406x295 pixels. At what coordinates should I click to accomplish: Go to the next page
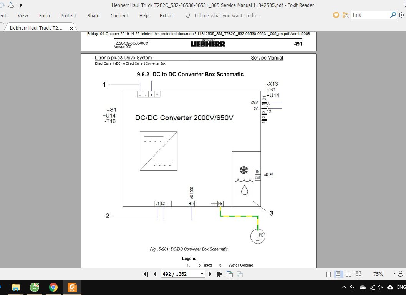(210, 274)
